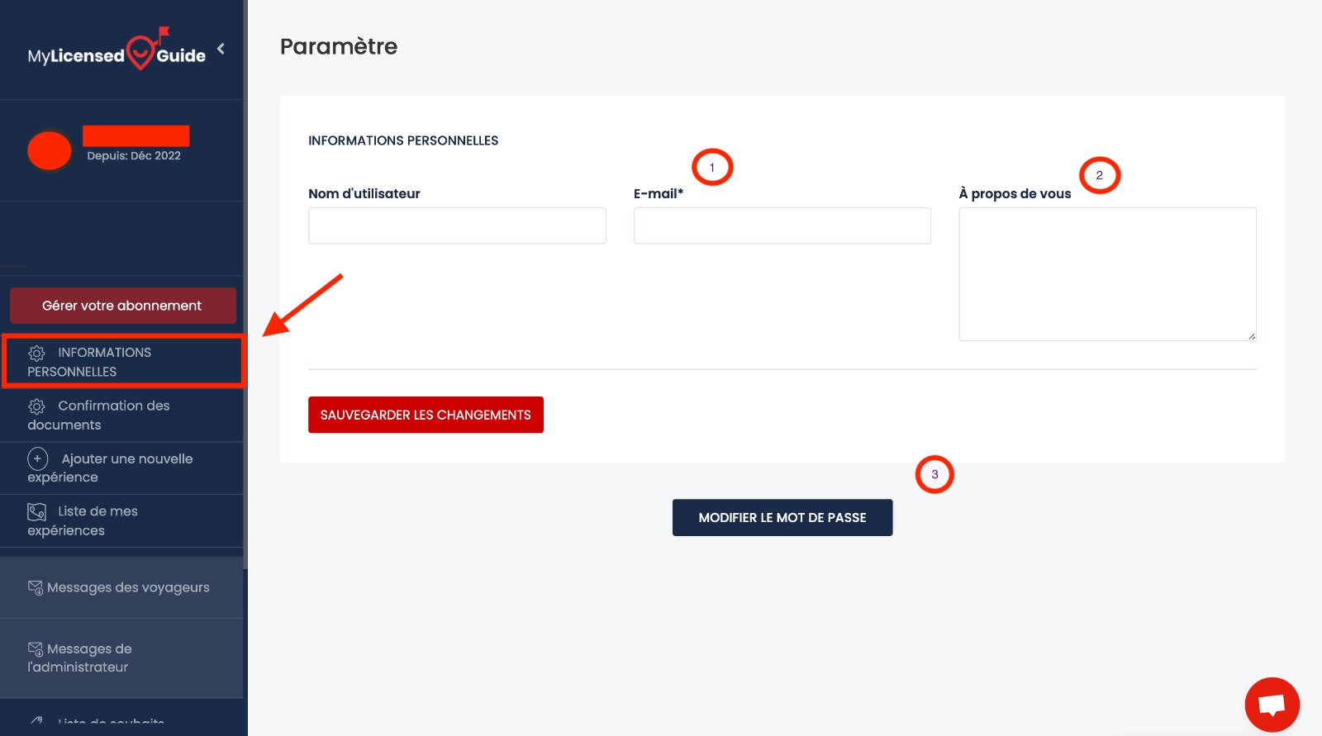Click the plus circle icon for new experience

pos(38,458)
